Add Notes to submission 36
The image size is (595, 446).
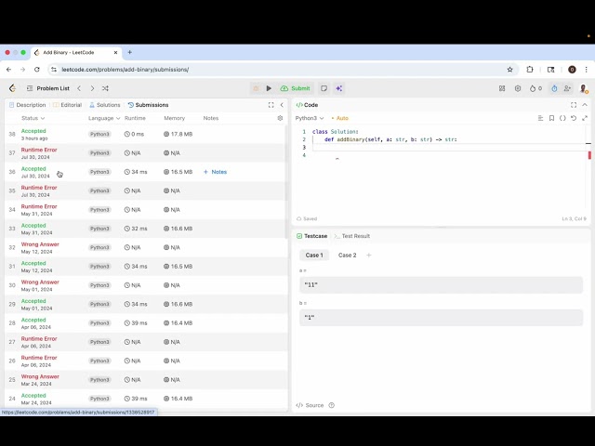pos(215,172)
